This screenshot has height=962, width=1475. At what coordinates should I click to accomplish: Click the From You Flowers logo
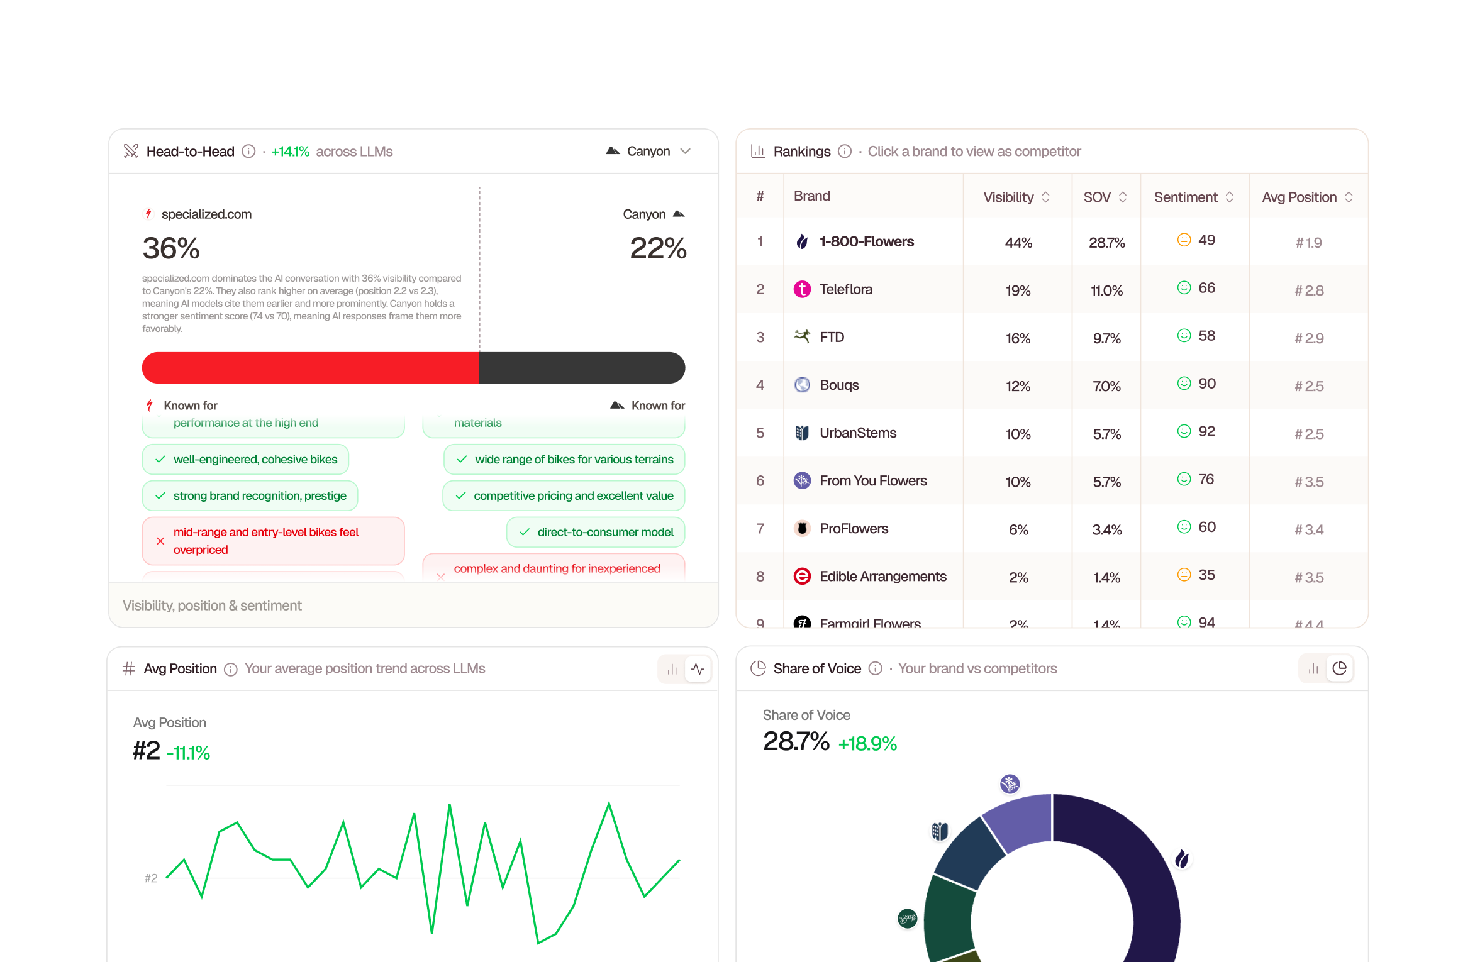(802, 480)
